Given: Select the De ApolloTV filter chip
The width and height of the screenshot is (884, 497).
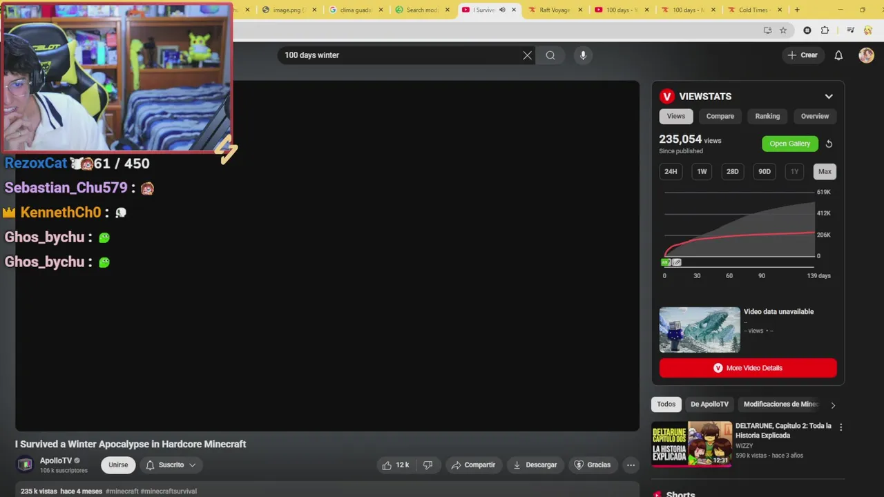Looking at the screenshot, I should click(709, 405).
